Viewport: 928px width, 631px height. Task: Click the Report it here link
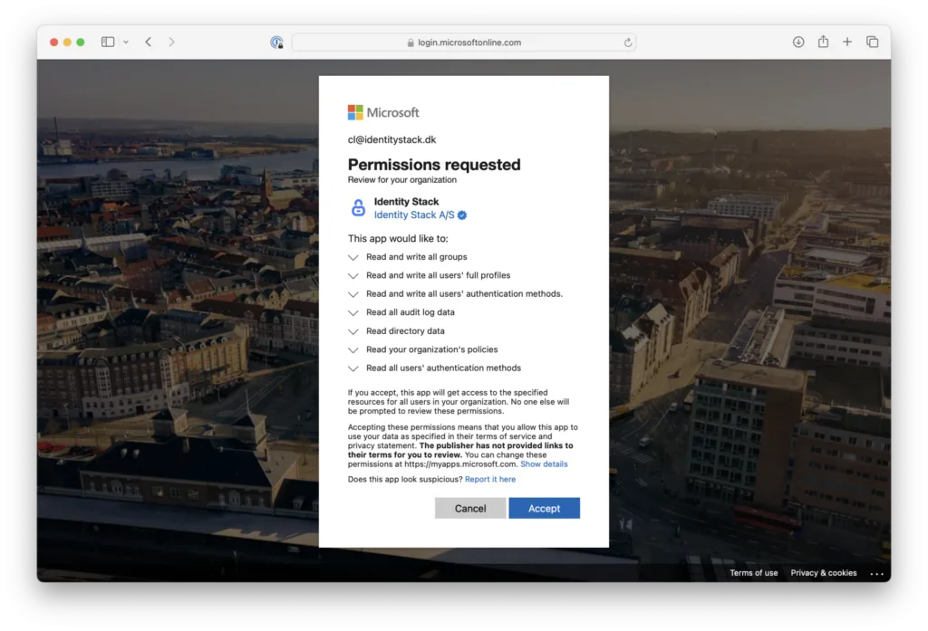[x=490, y=479]
